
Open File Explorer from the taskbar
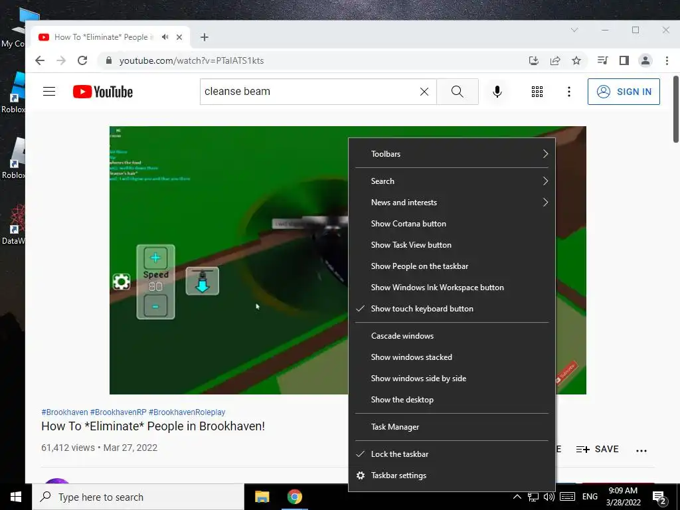(x=262, y=497)
